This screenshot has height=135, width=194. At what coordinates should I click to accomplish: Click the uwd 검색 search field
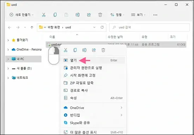coord(149,28)
